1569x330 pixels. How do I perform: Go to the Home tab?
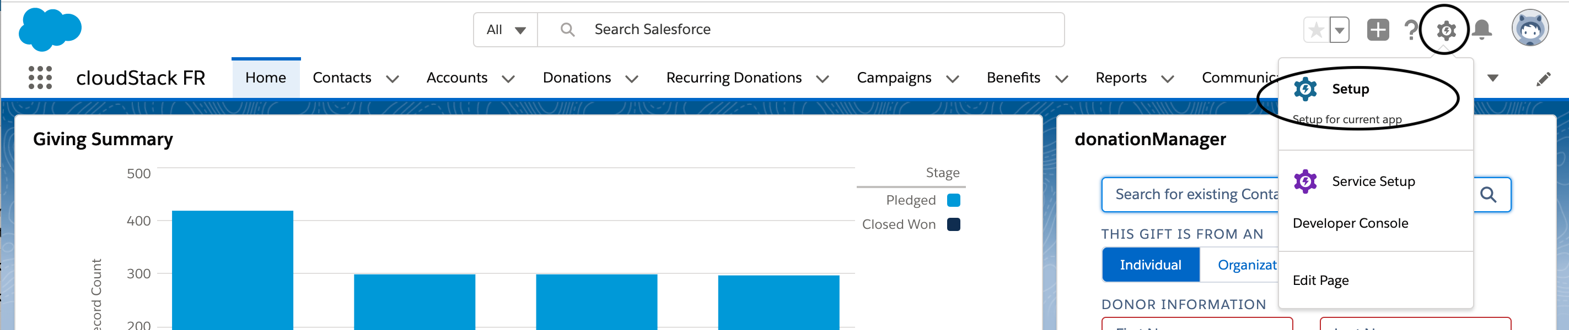click(x=266, y=78)
